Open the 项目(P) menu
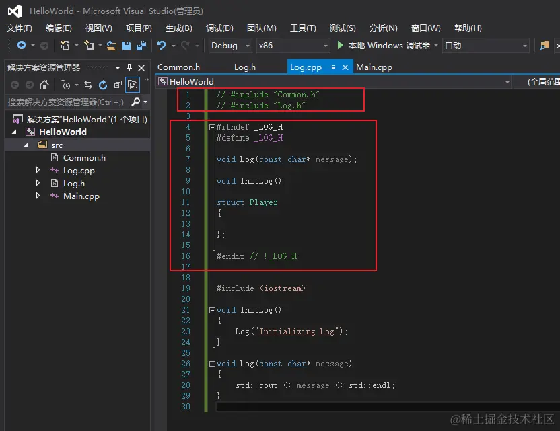Screen dimensions: 560x431 (139, 28)
